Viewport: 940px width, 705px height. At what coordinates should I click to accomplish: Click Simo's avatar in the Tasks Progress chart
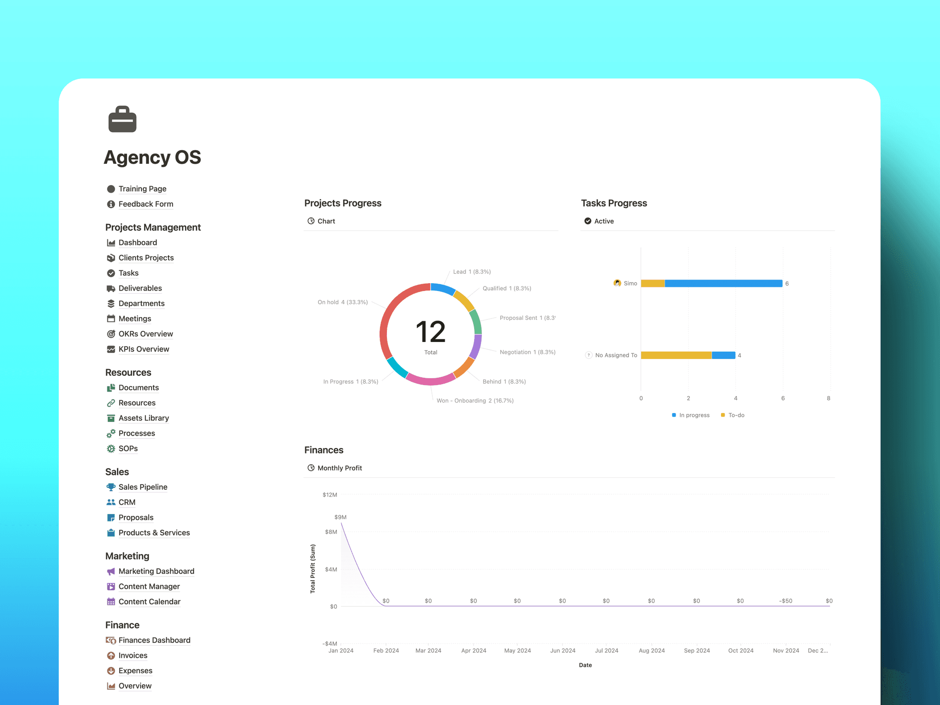616,283
